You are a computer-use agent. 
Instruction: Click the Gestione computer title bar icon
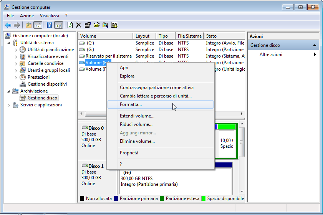7,7
